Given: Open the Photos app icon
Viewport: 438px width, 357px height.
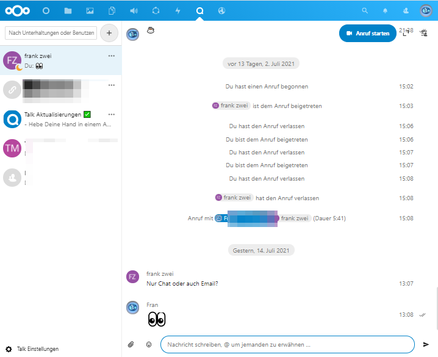Looking at the screenshot, I should point(90,10).
